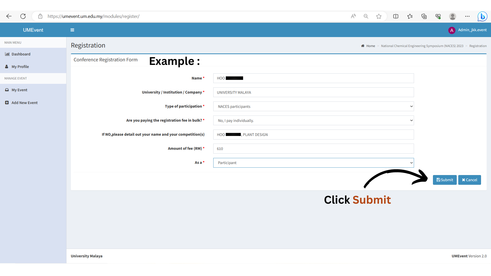Click the hamburger menu toggle icon
Image resolution: width=491 pixels, height=276 pixels.
[72, 30]
